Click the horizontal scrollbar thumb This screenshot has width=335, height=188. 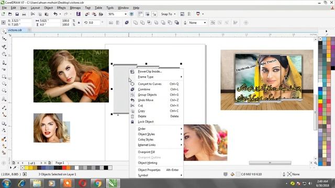click(270, 163)
